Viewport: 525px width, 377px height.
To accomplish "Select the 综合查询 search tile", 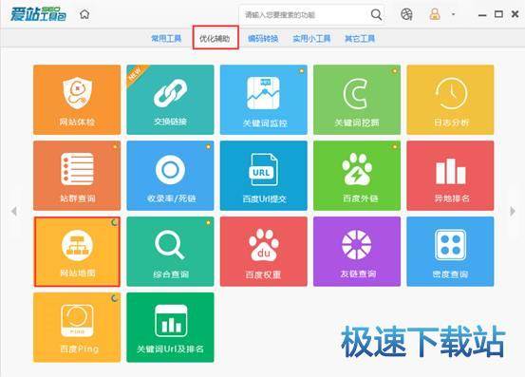I will pyautogui.click(x=170, y=252).
